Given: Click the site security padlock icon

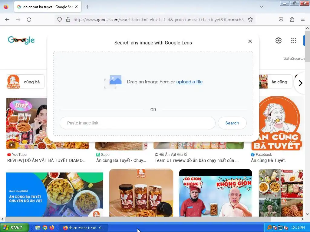Looking at the screenshot, I should pos(68,20).
